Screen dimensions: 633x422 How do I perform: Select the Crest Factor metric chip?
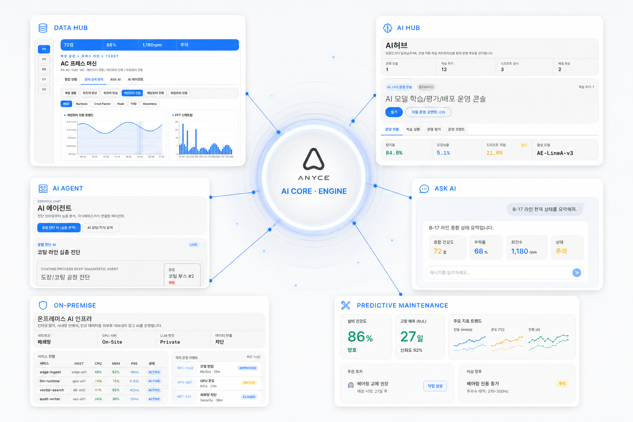tap(102, 104)
